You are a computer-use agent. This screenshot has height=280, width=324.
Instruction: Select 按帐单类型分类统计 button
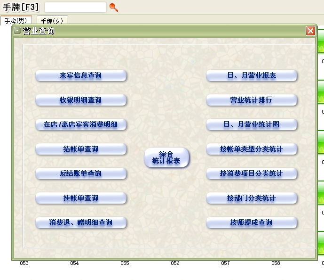(252, 149)
